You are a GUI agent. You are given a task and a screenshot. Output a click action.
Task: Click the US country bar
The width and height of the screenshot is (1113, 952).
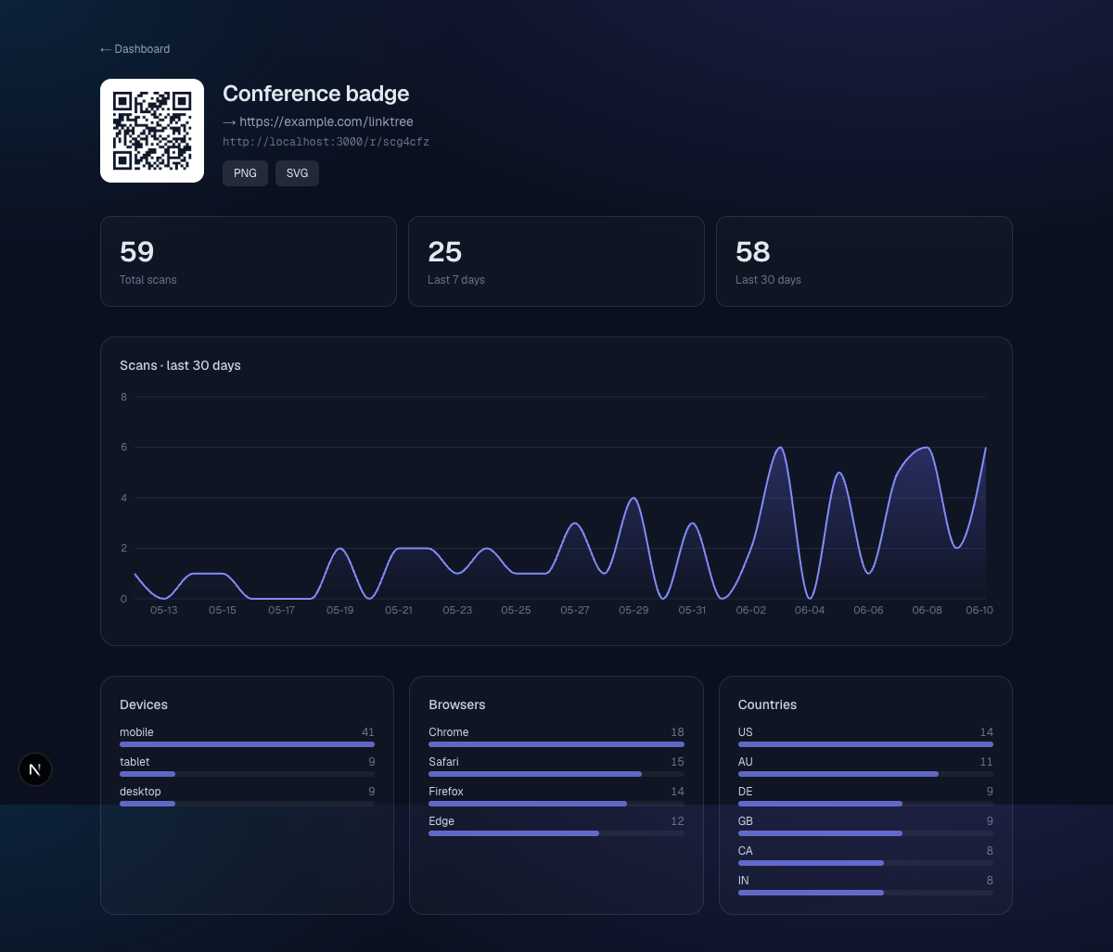pyautogui.click(x=865, y=744)
